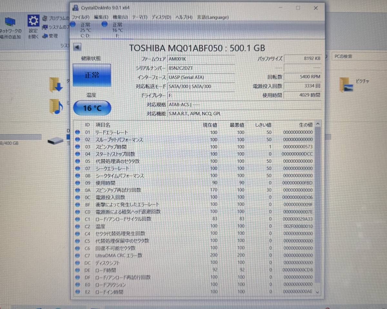The width and height of the screenshot is (387, 309).
Task: Click the status dot for row C2 温度
Action: point(78,226)
